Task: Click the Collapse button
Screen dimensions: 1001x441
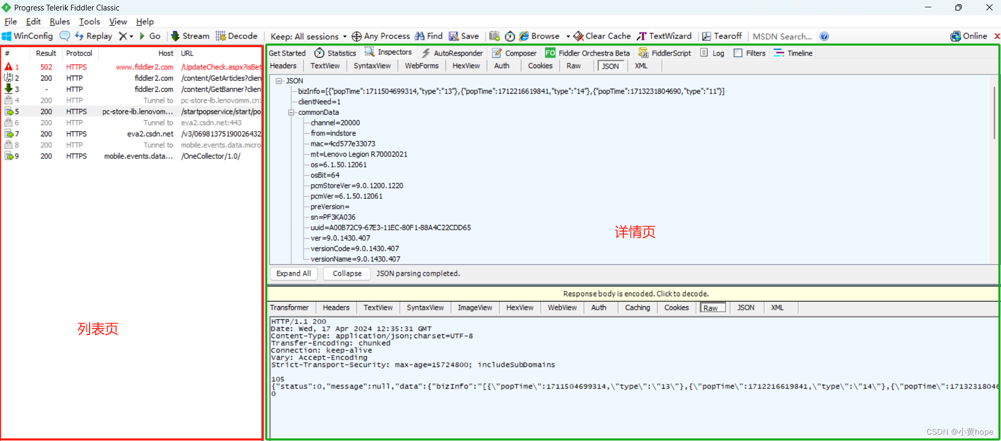Action: click(347, 273)
